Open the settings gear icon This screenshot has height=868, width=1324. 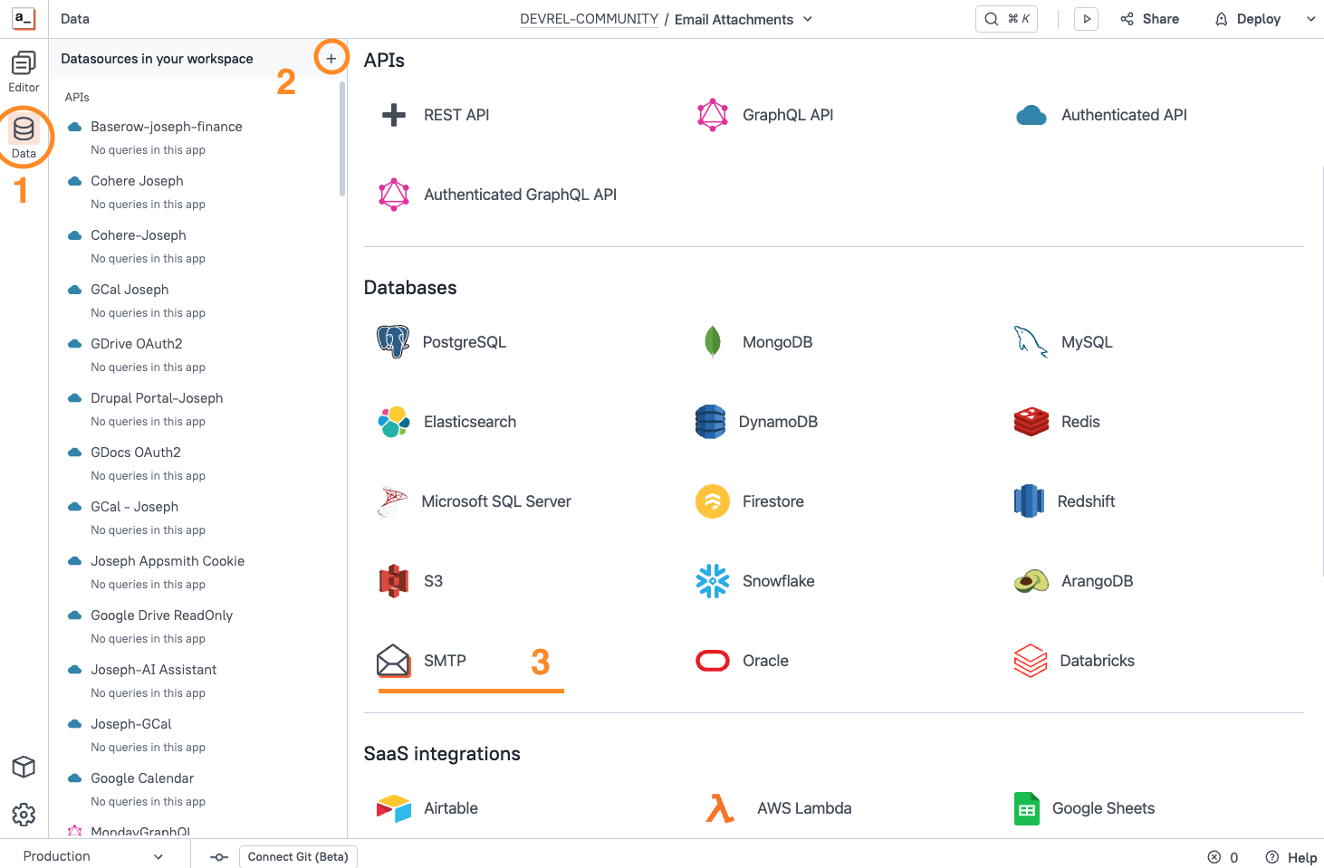[x=24, y=815]
